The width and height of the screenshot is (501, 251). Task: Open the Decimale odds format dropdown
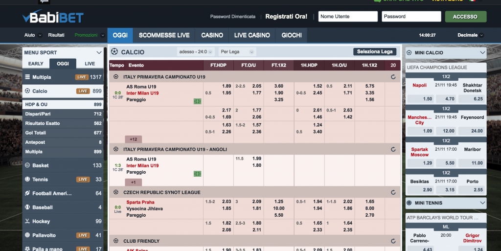tap(470, 35)
